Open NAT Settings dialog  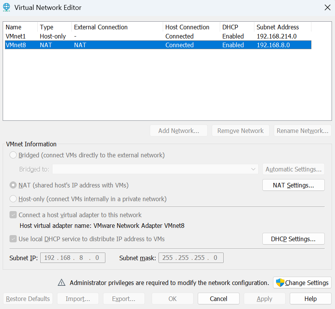(x=293, y=185)
